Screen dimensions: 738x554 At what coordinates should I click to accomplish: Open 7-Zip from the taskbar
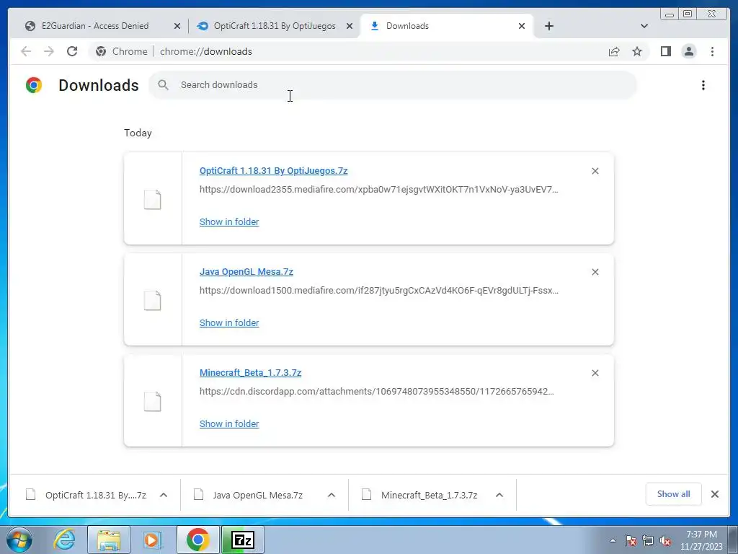(x=242, y=540)
